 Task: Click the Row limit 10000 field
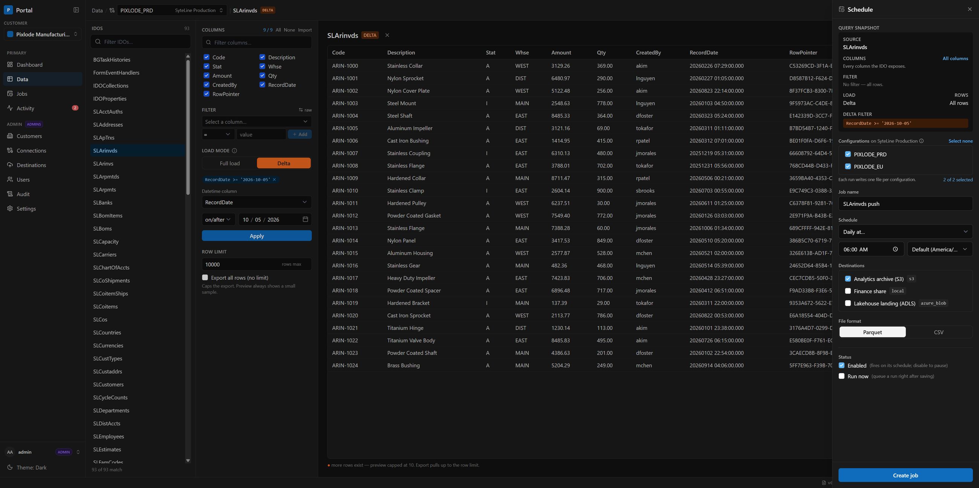(x=256, y=264)
